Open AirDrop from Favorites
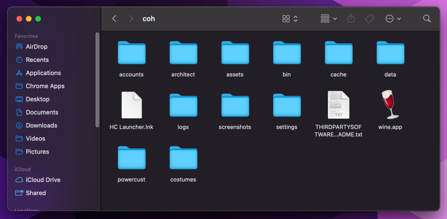This screenshot has height=219, width=447. pos(36,47)
